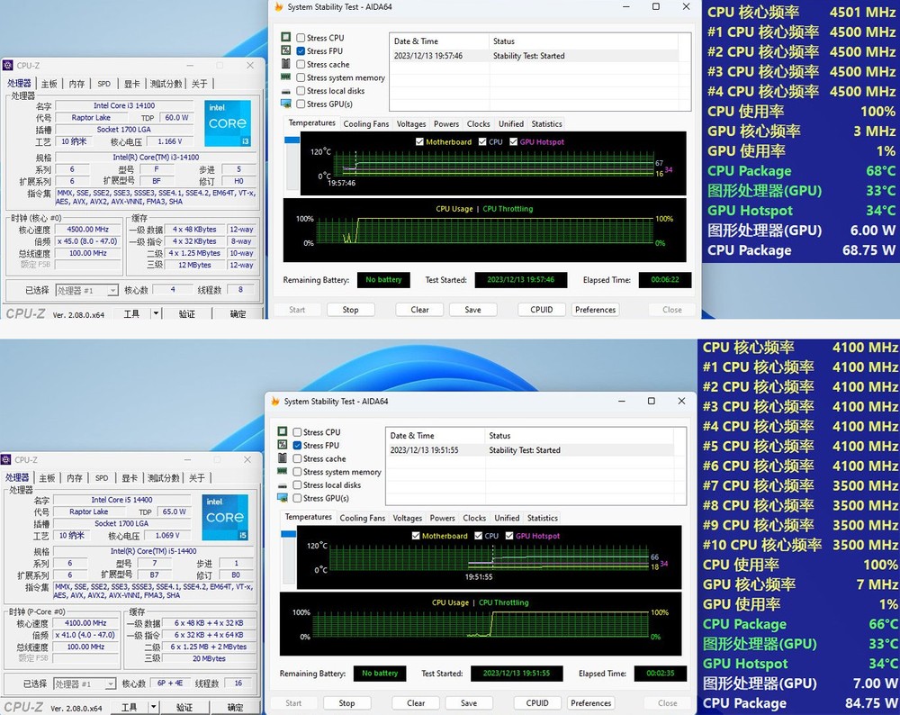Screen dimensions: 900x715
Task: Click the blue graph selector bar in upper AIDA64
Action: [x=292, y=140]
